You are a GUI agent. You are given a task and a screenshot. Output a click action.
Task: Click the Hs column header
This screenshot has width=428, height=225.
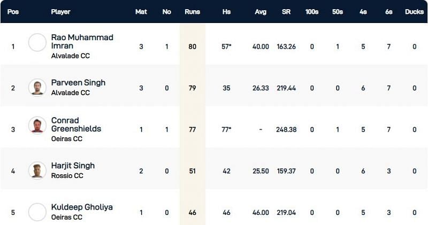226,11
